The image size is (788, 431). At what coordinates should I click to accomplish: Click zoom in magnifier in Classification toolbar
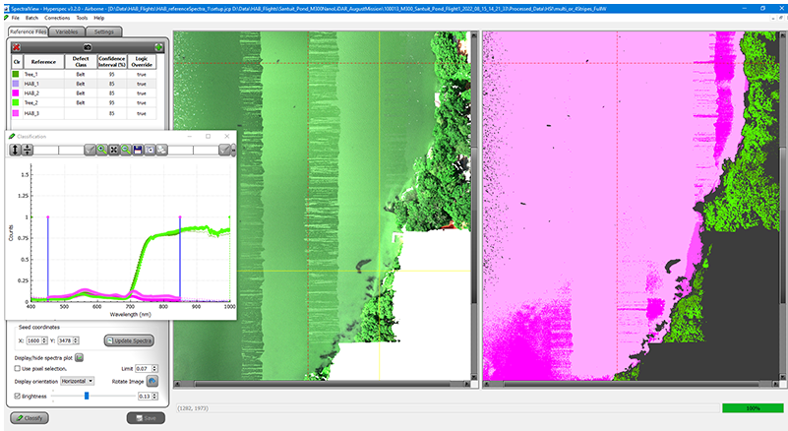(102, 150)
